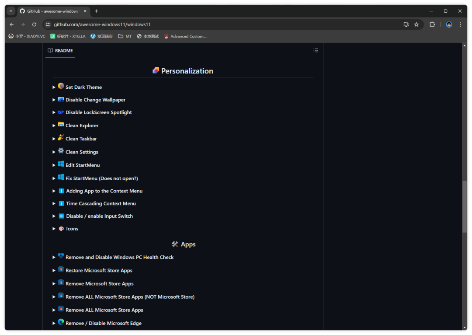Open the Advanced Custom... bookmark
Viewport: 472px width, 335px height.
(x=185, y=36)
